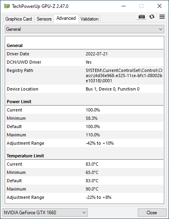
Task: Select Temperature Limit Minimum value 65.0°C
Action: 92,172
